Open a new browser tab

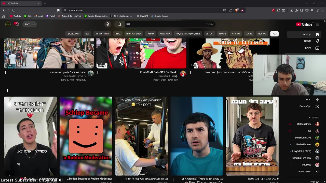click(45, 3)
